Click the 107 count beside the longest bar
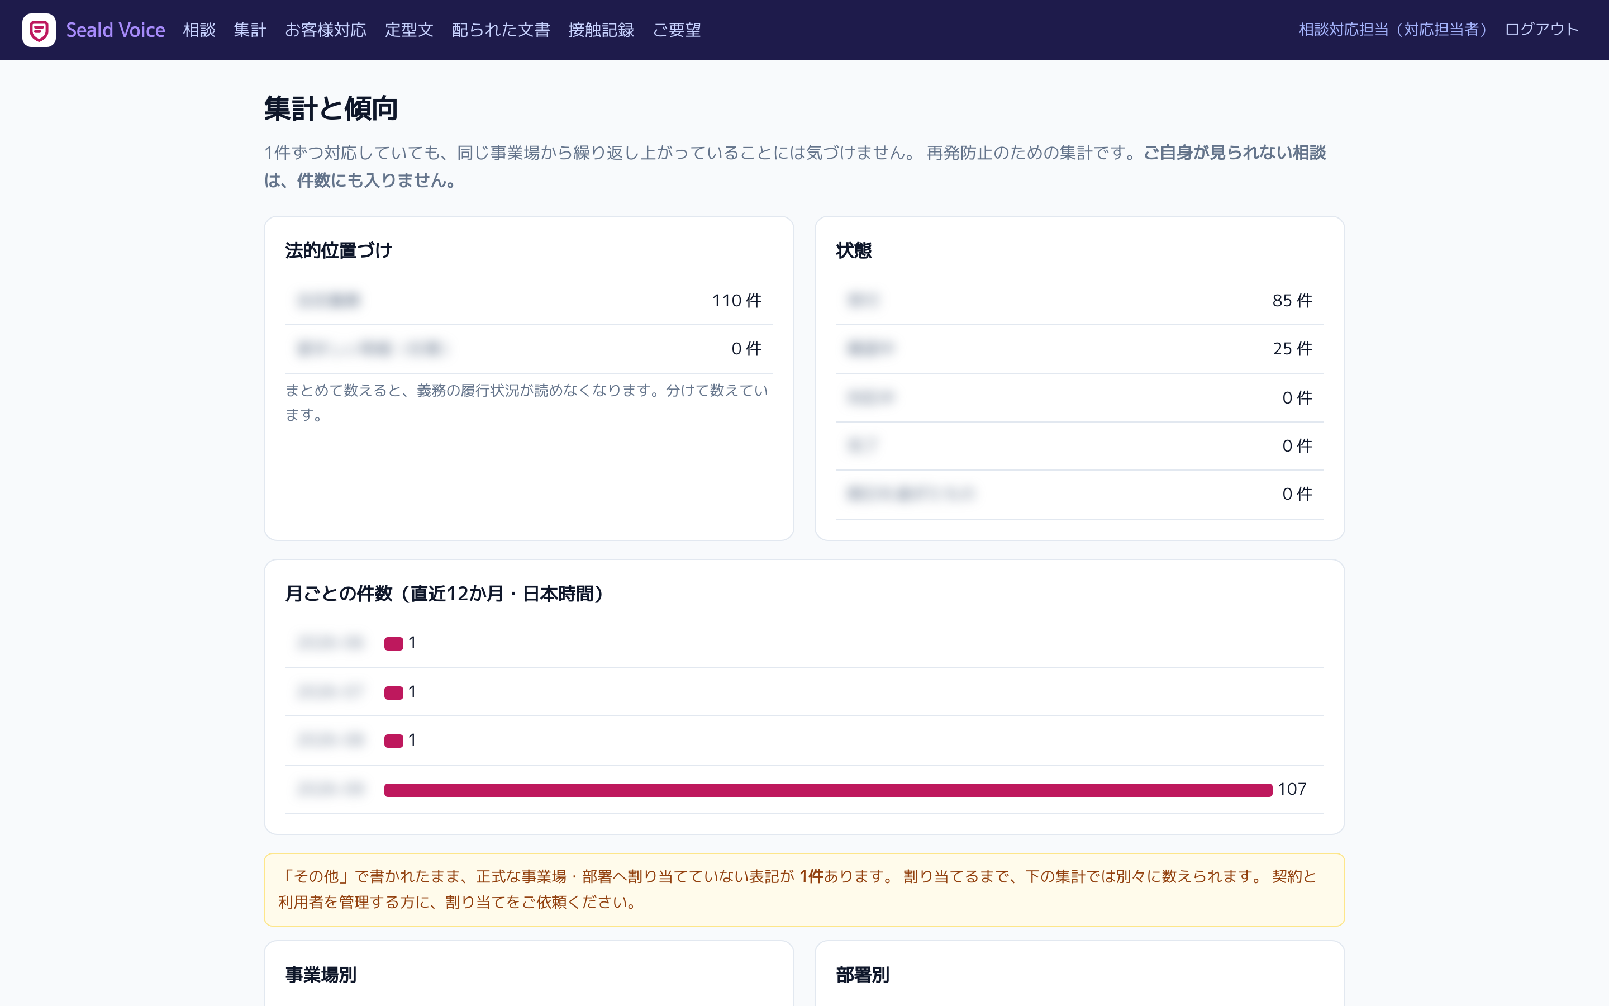1609x1006 pixels. [1292, 789]
